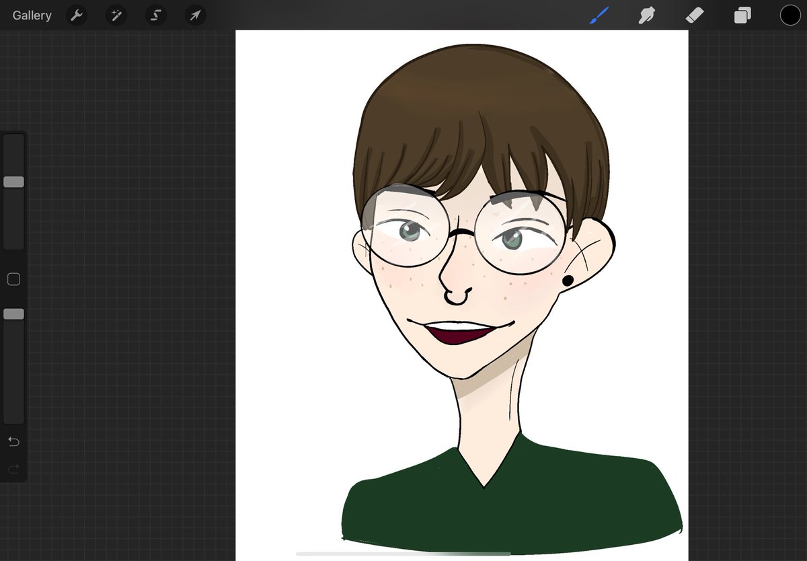Click the brush opacity slider handle

[13, 314]
